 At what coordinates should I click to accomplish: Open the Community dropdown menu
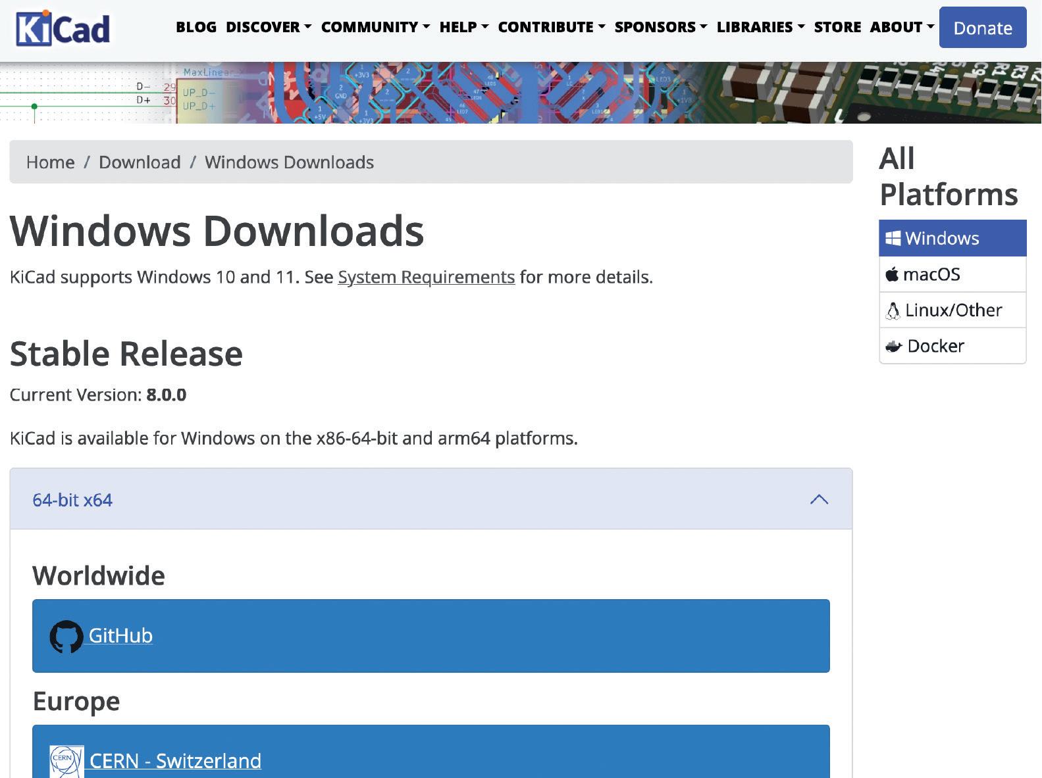(375, 27)
